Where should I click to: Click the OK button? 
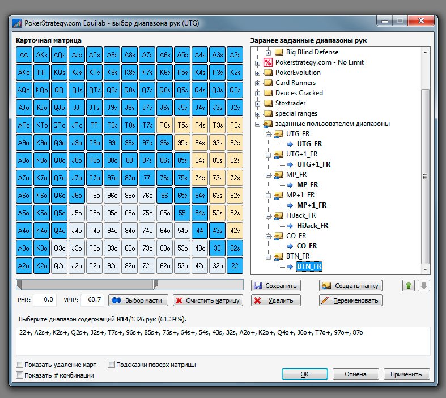(x=305, y=374)
